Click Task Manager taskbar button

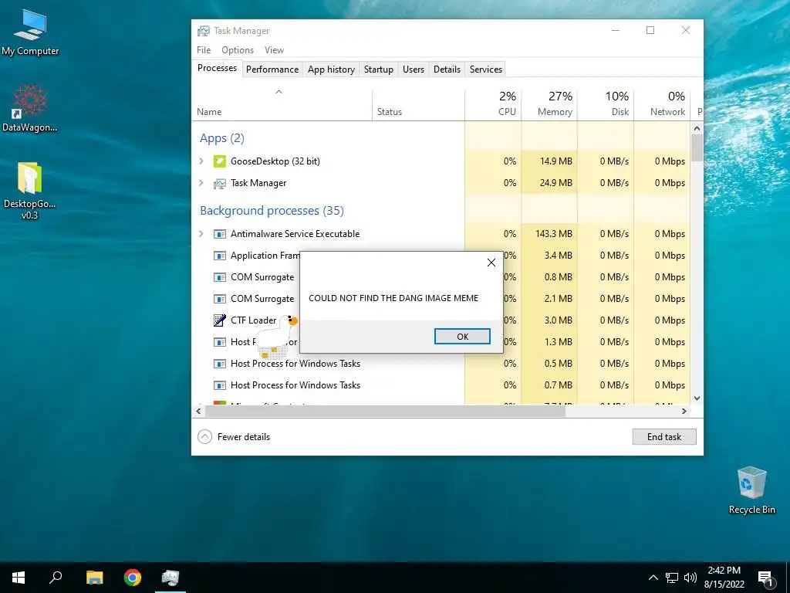coord(170,578)
